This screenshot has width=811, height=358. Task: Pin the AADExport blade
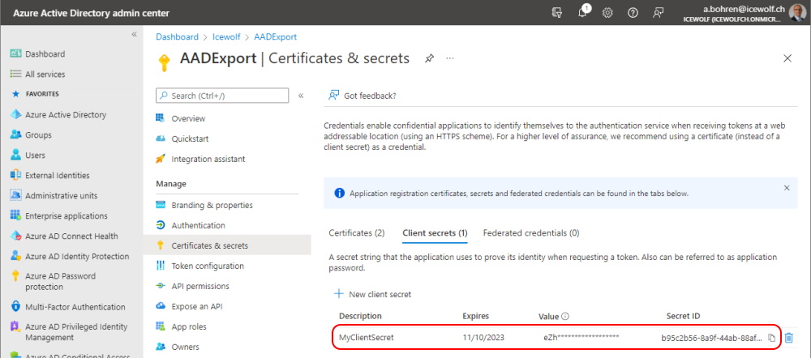429,58
